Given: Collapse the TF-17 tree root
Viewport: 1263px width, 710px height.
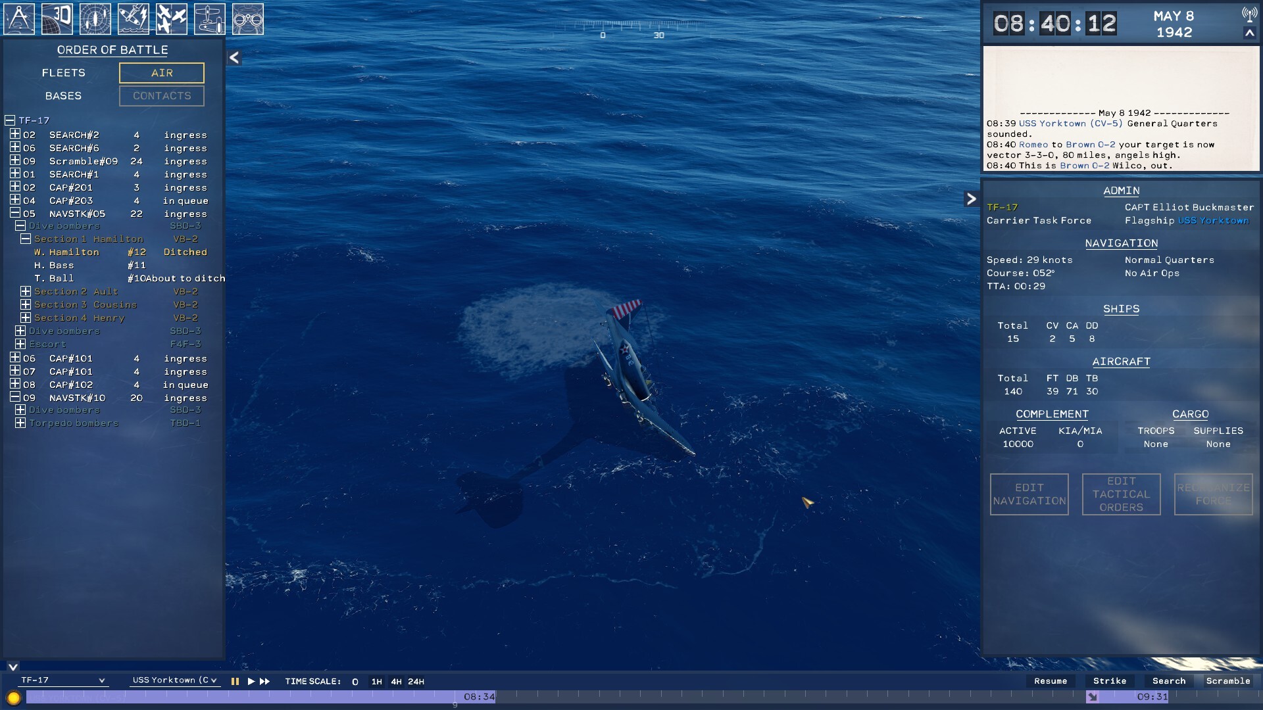Looking at the screenshot, I should pyautogui.click(x=9, y=120).
